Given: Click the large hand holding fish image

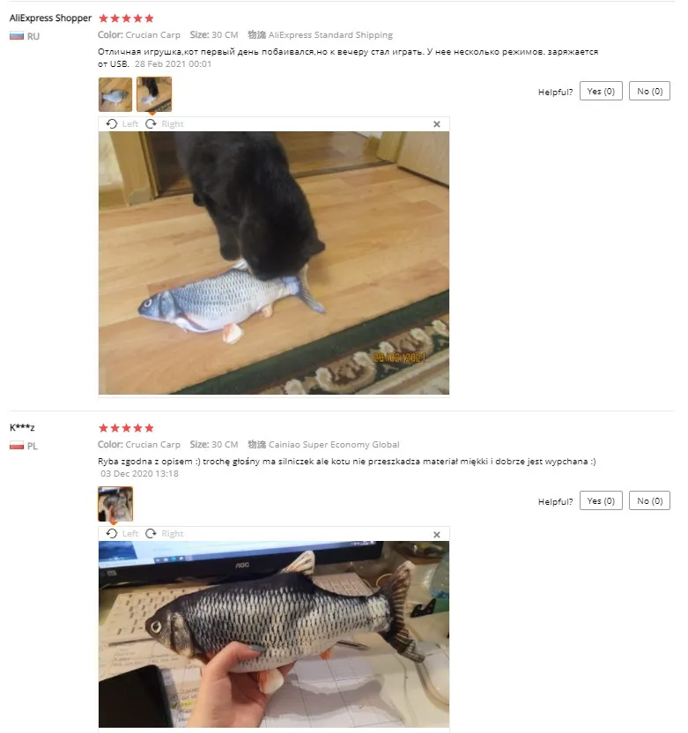Looking at the screenshot, I should 274,634.
